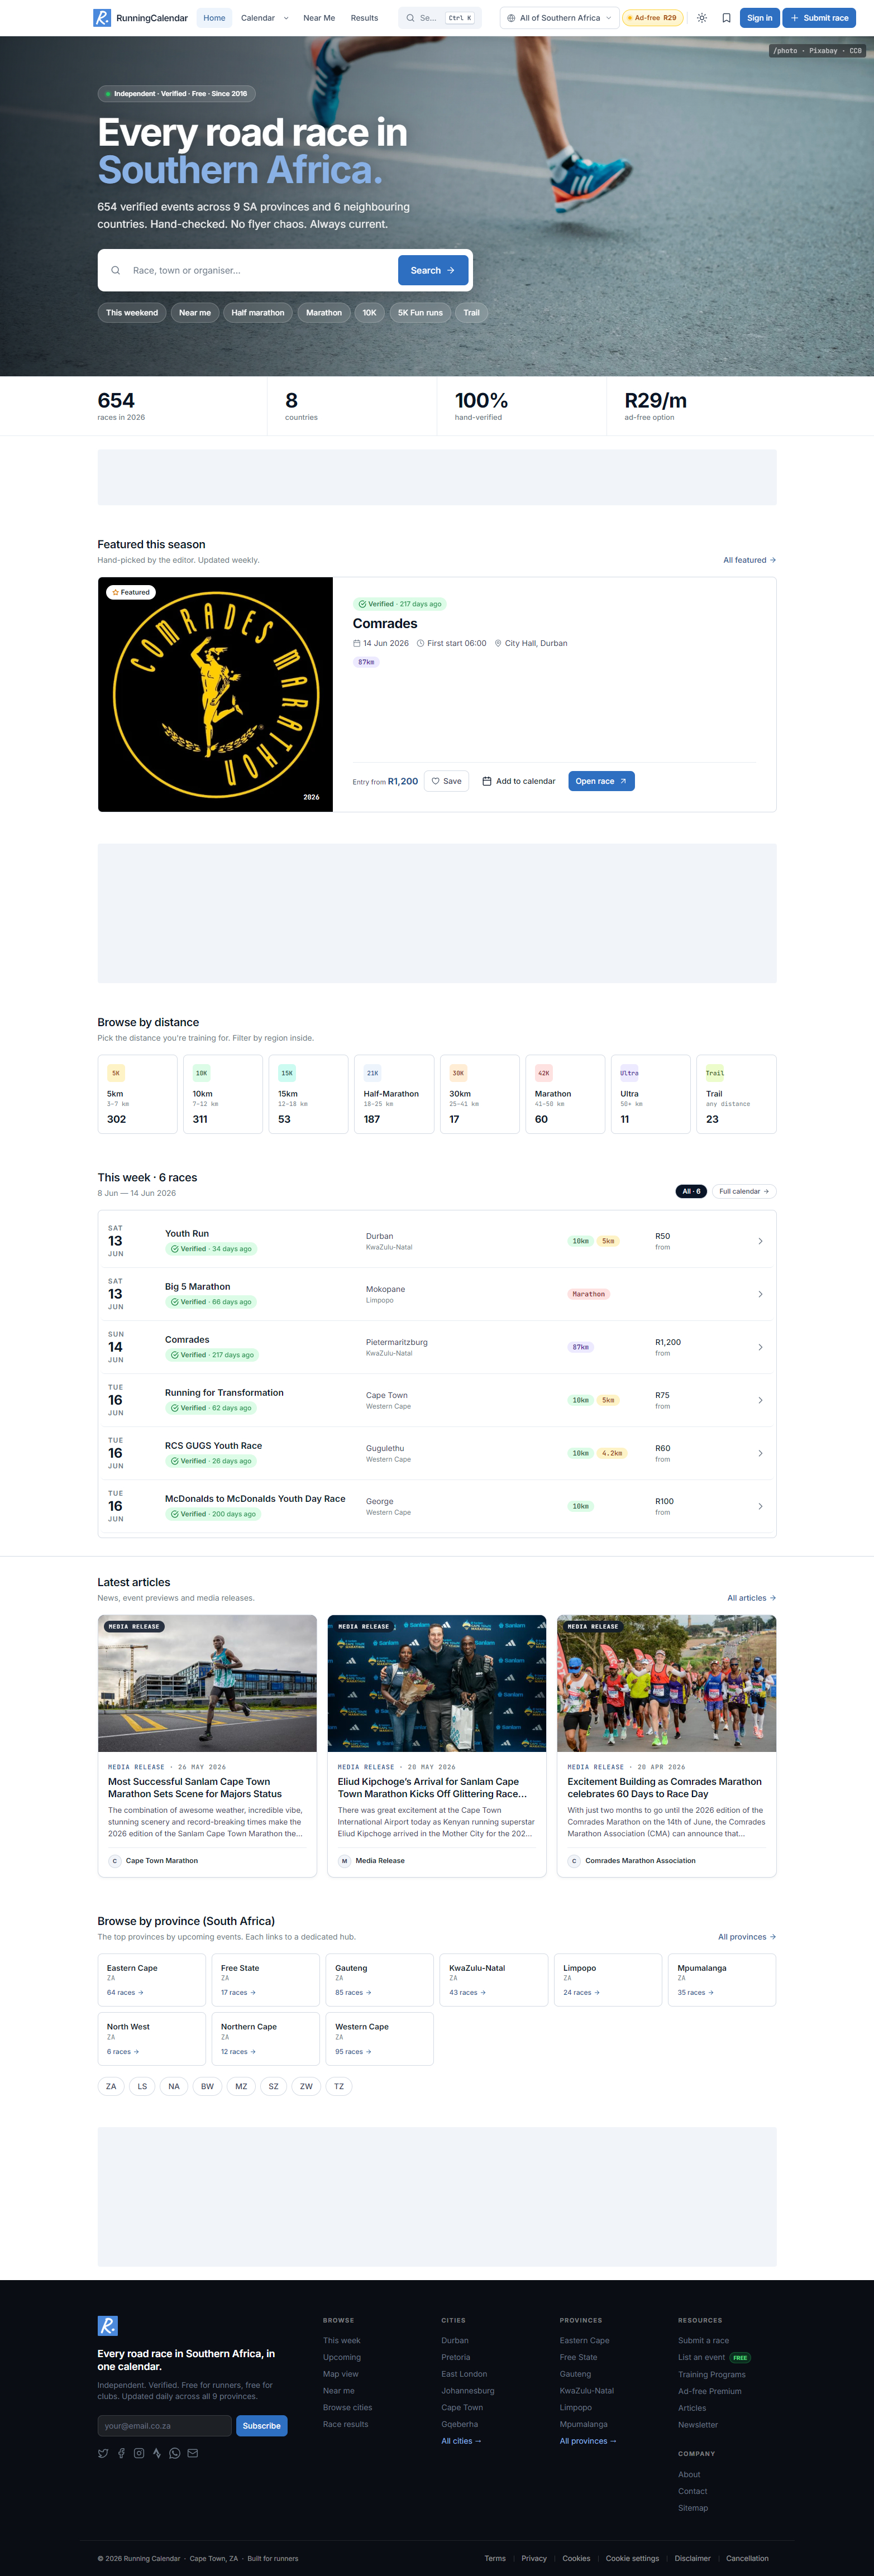This screenshot has height=2576, width=874.
Task: Open Sanlam Cape Town Marathon Majors article image
Action: [207, 1683]
